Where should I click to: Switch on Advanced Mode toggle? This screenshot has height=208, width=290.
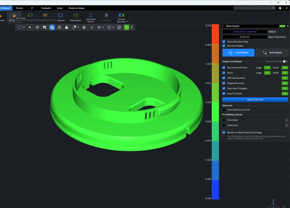[285, 61]
